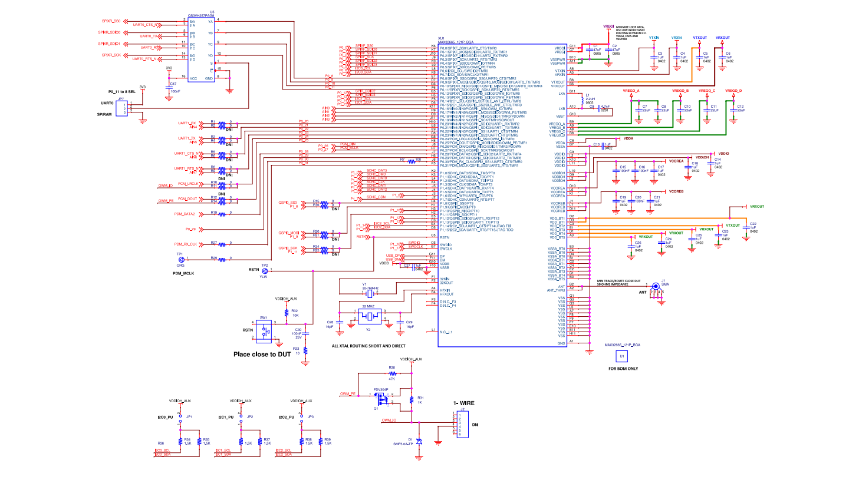Image resolution: width=849 pixels, height=477 pixels.
Task: Click the yellow TP2 RSTN test point
Action: [x=265, y=271]
